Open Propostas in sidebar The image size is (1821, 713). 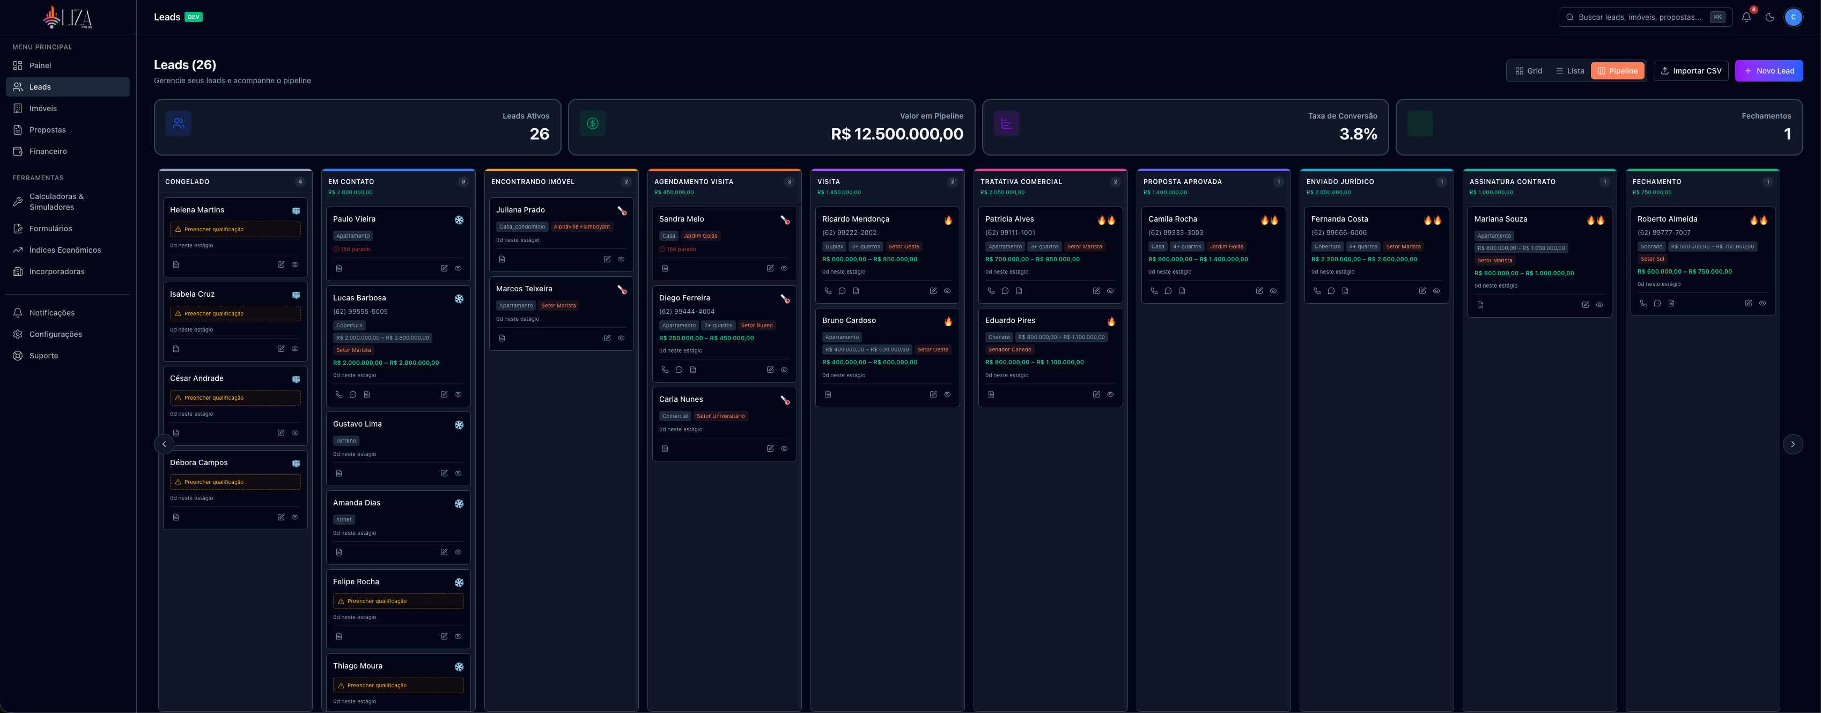[68, 130]
